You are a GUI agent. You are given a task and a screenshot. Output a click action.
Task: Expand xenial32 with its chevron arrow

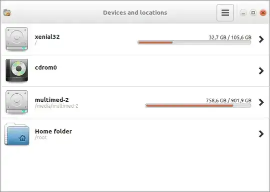[261, 39]
